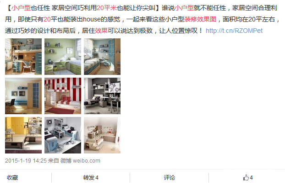
Task: Open the loft bed with ladder thumbnail
Action: 23,57
